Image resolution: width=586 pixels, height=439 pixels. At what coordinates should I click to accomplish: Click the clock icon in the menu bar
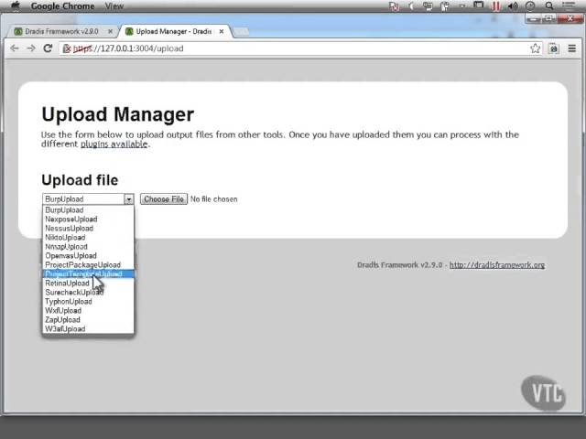tap(530, 5)
